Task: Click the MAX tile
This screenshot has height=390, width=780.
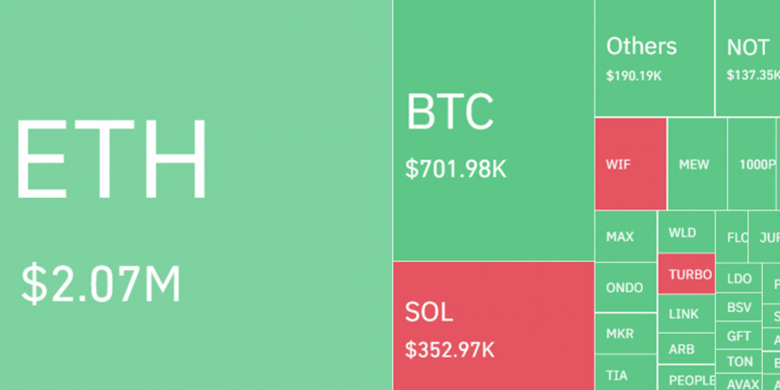Action: point(626,236)
